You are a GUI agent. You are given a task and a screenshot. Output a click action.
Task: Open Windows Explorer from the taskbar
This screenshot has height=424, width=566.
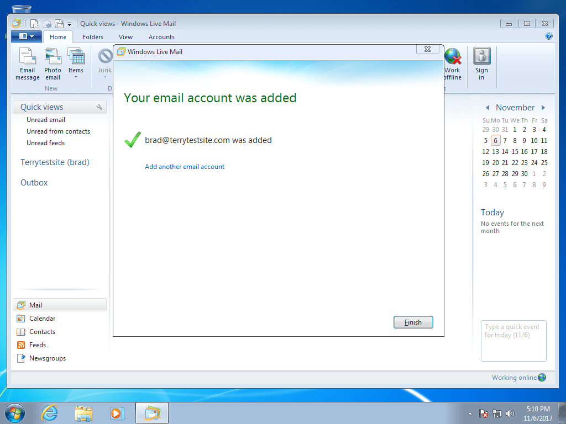[83, 413]
